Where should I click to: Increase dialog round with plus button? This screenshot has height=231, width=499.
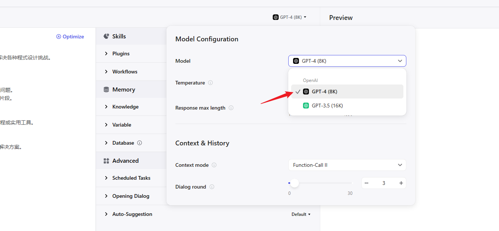click(401, 183)
